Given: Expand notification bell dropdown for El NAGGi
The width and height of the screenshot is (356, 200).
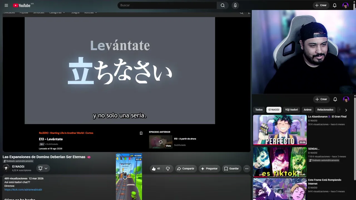Looking at the screenshot, I should 43,168.
